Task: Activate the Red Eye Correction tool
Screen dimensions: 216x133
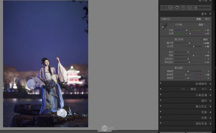Action: coord(177,7)
